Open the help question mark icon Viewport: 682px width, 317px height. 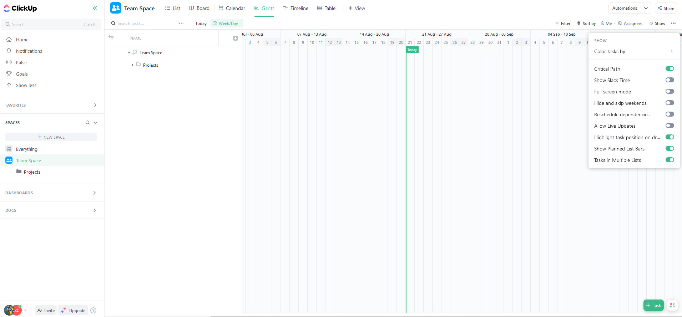coord(94,310)
